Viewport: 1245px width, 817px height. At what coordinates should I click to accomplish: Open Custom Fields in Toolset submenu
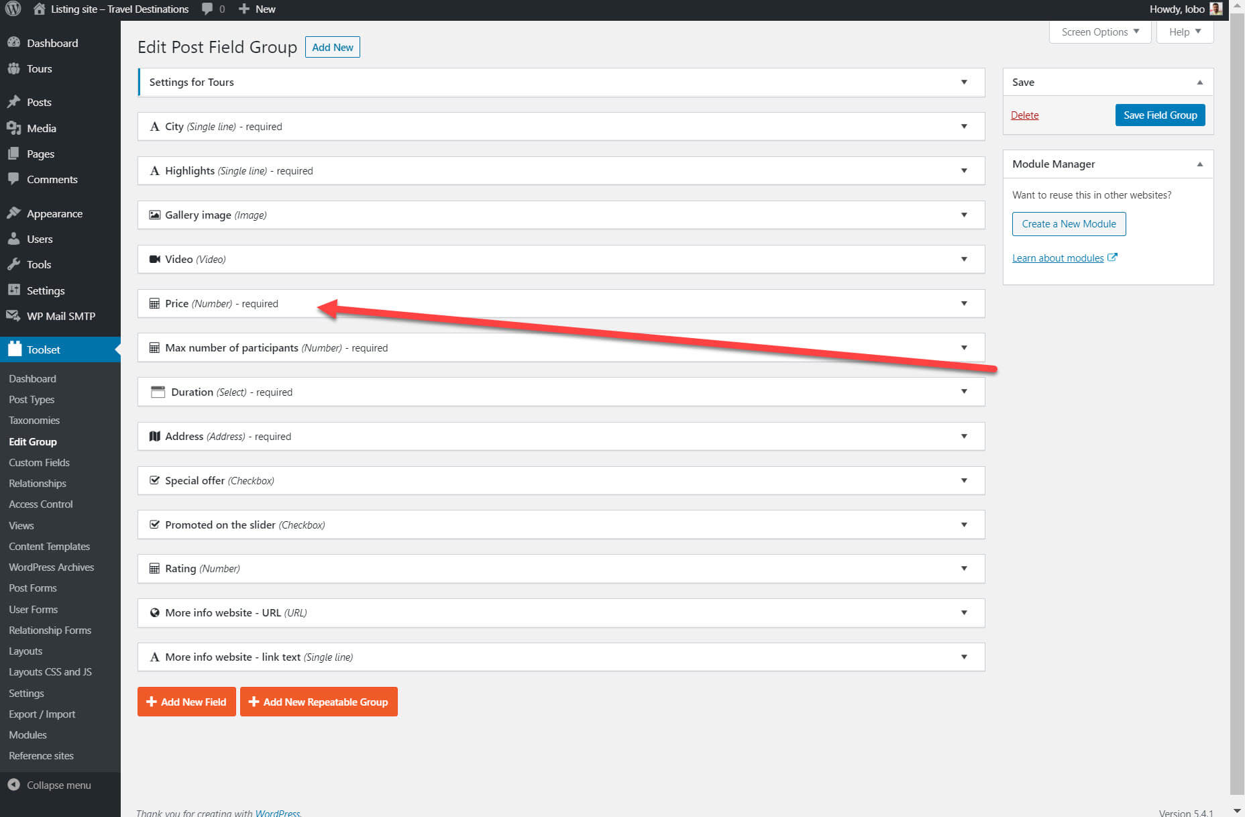click(39, 462)
